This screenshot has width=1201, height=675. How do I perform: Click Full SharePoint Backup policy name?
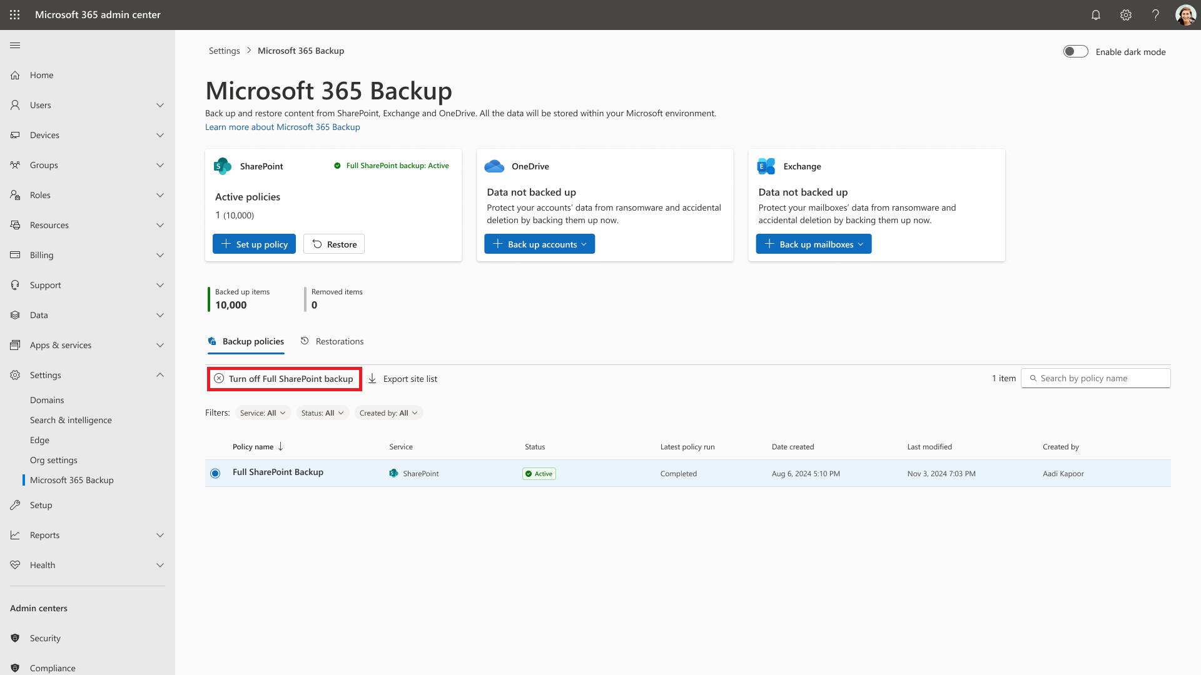pyautogui.click(x=278, y=472)
